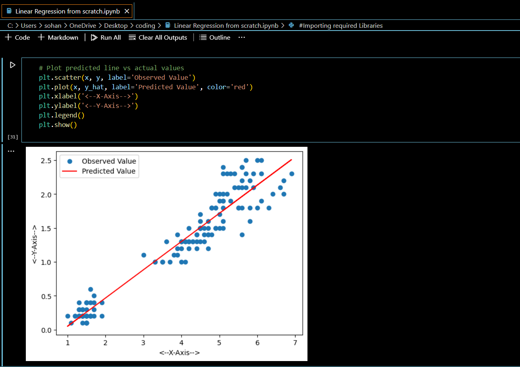The image size is (520, 367).
Task: Add a new Code cell
Action: [x=17, y=37]
